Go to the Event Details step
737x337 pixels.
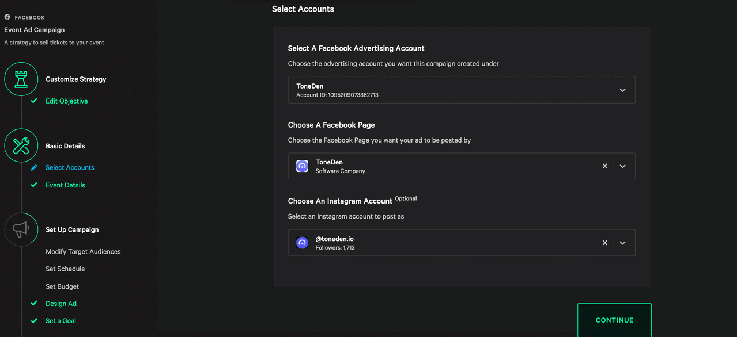(x=65, y=185)
